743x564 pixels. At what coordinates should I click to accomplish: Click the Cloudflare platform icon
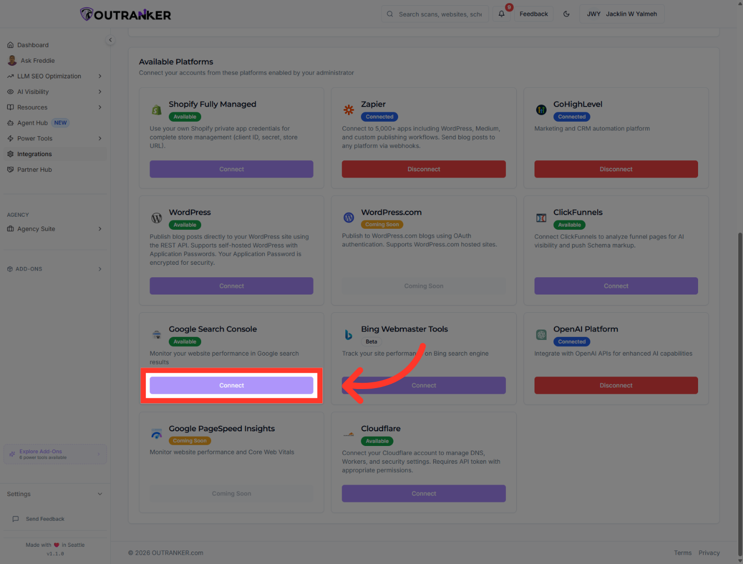pos(349,434)
